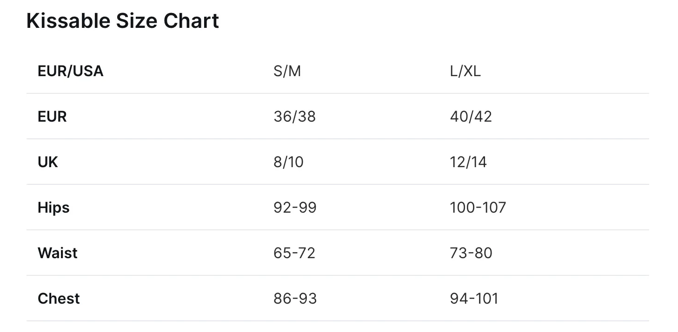Click the Kissable Size Chart heading
678x332 pixels.
pos(123,21)
